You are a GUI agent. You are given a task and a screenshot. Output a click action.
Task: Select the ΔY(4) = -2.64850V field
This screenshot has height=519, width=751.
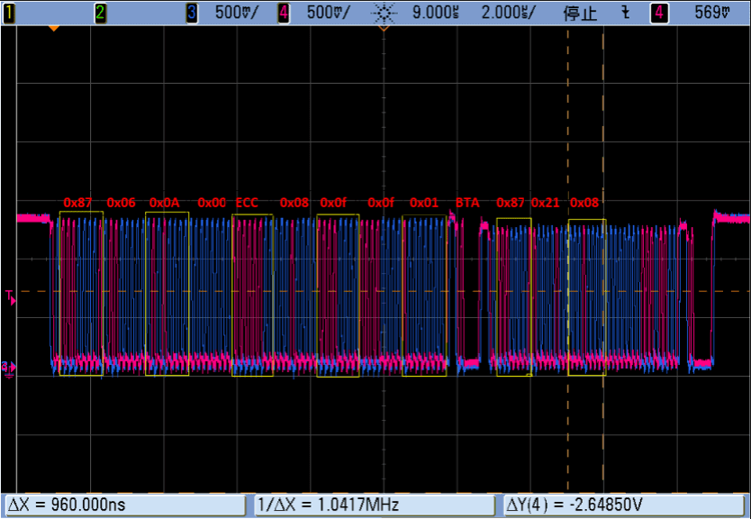pyautogui.click(x=621, y=505)
